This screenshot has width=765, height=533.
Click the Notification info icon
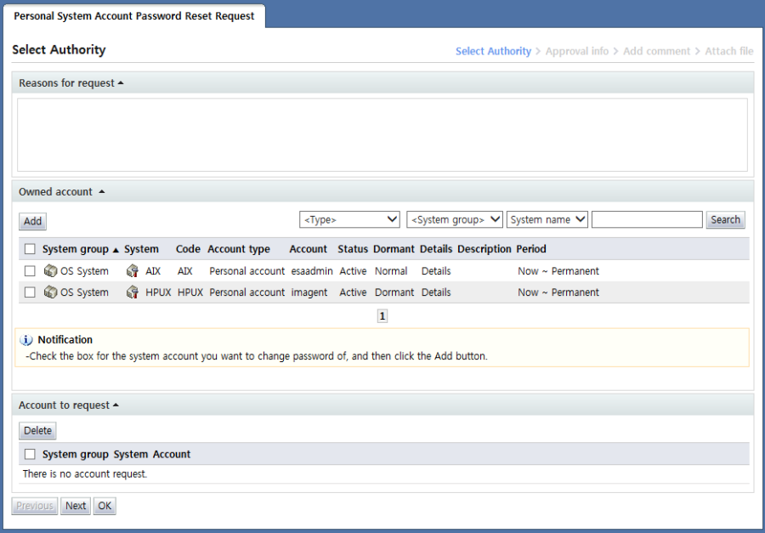pyautogui.click(x=26, y=340)
